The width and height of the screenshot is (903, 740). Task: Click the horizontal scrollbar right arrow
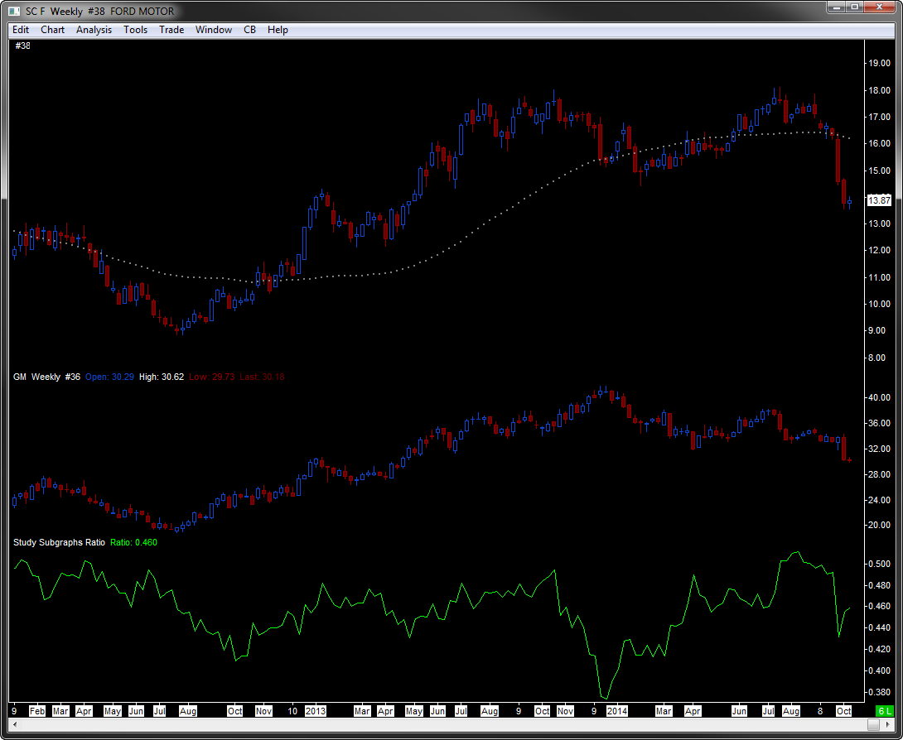point(887,725)
